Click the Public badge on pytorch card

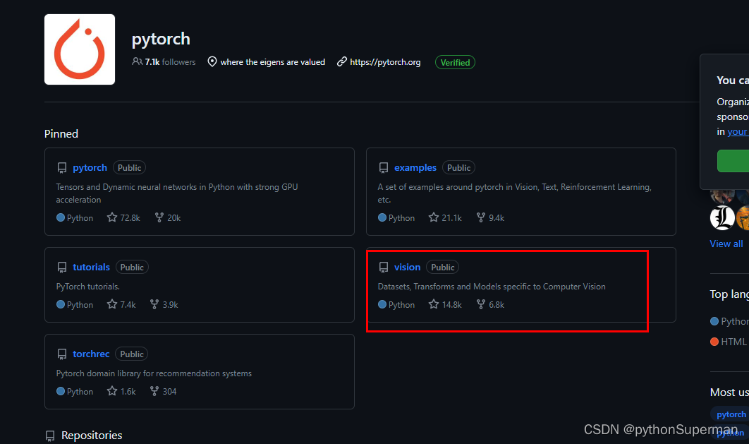click(x=130, y=168)
